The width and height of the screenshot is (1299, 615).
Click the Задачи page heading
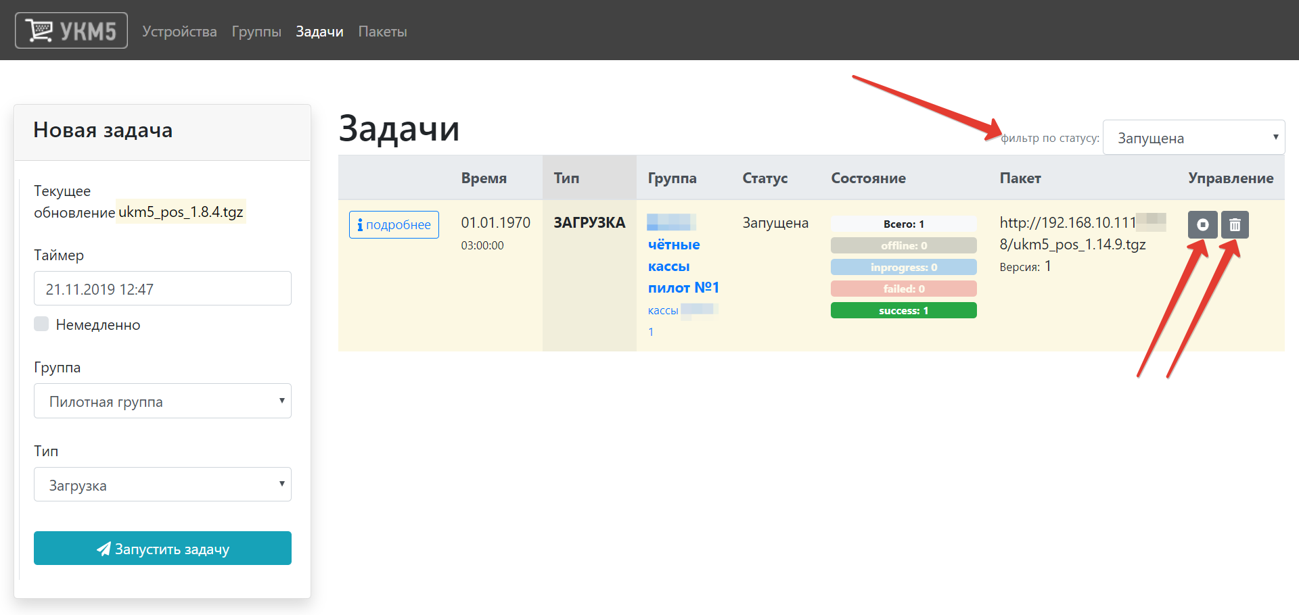[399, 128]
